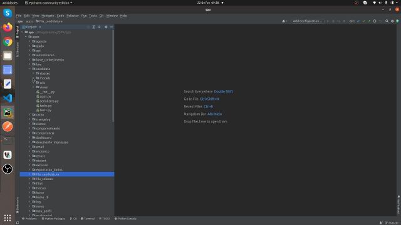The height and width of the screenshot is (225, 401).
Task: Open the Python Packages tool window tab
Action: pyautogui.click(x=53, y=219)
